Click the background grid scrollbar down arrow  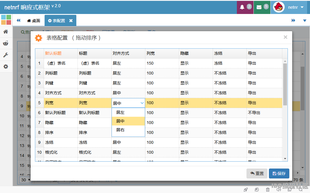302,168
